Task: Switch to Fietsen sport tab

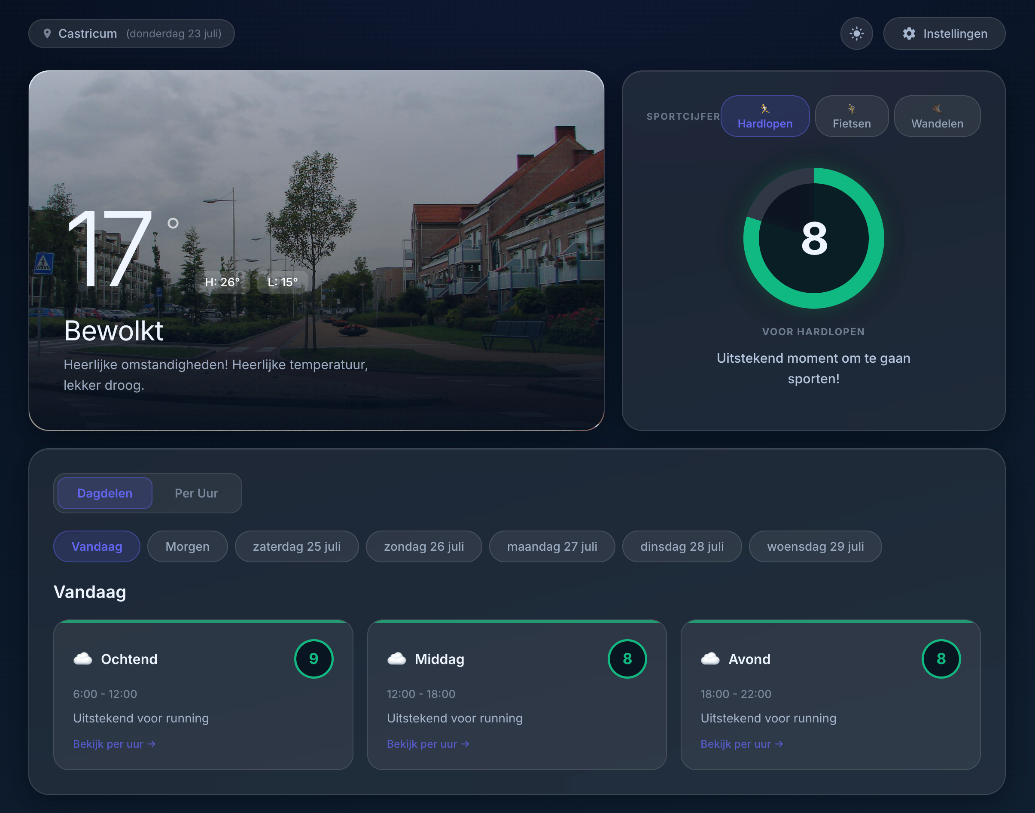Action: click(x=852, y=116)
